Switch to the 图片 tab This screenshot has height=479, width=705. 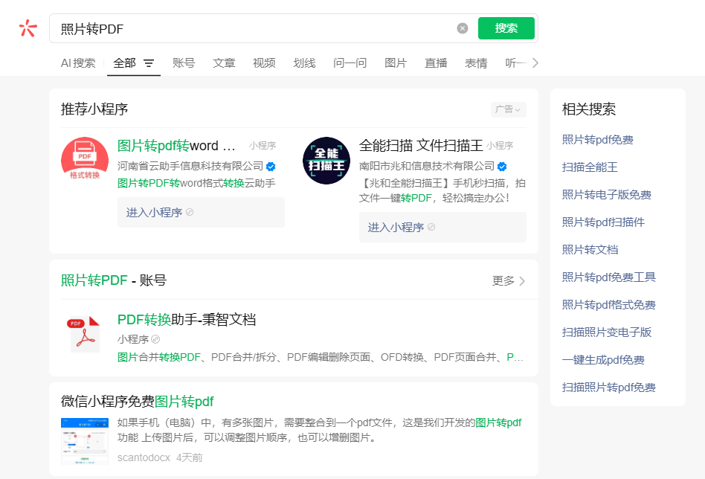(x=396, y=63)
